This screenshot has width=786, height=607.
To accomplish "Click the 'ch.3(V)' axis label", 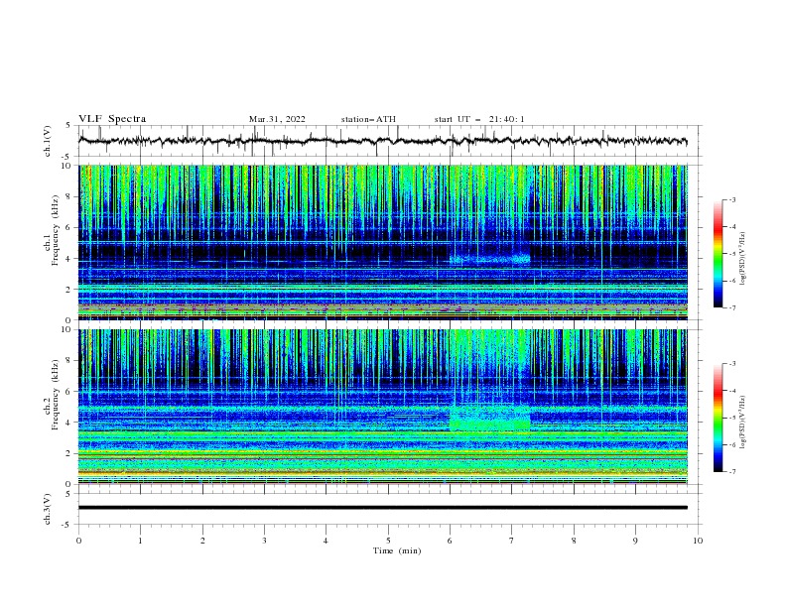I will 48,509.
